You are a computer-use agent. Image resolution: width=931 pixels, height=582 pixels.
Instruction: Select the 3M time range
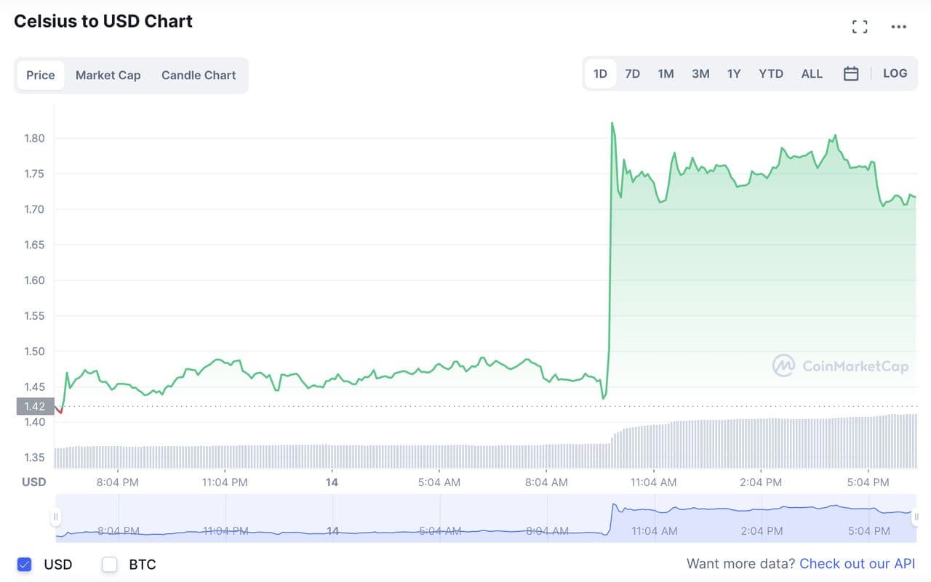pos(700,73)
